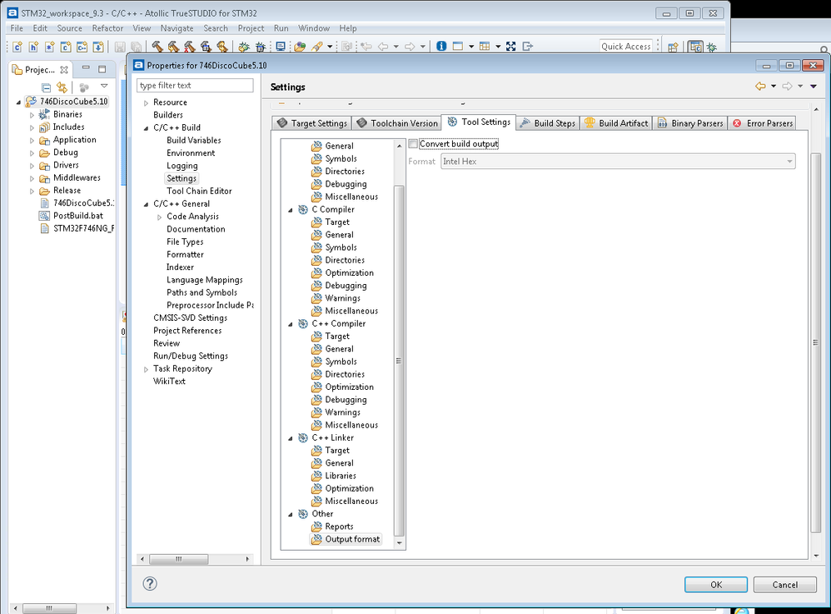
Task: Switch to the Debug perspective icon
Action: (x=712, y=47)
